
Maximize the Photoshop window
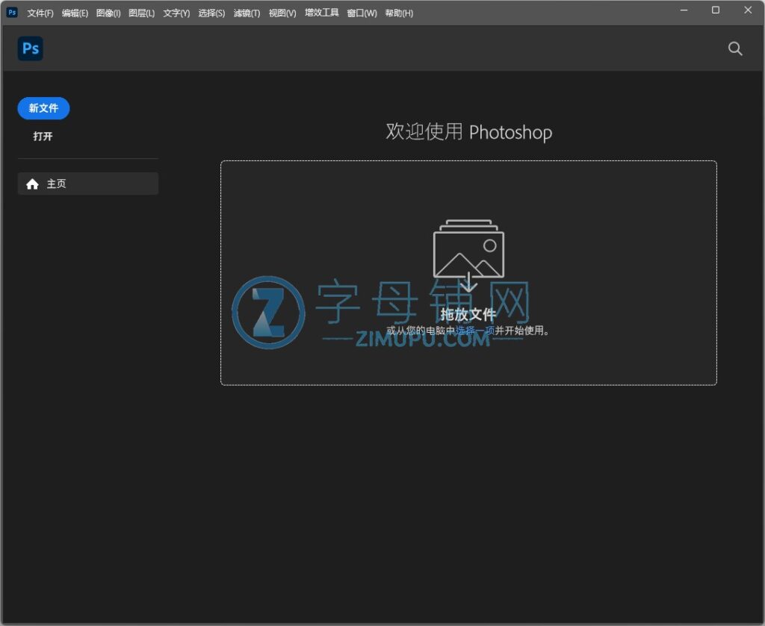pos(716,10)
